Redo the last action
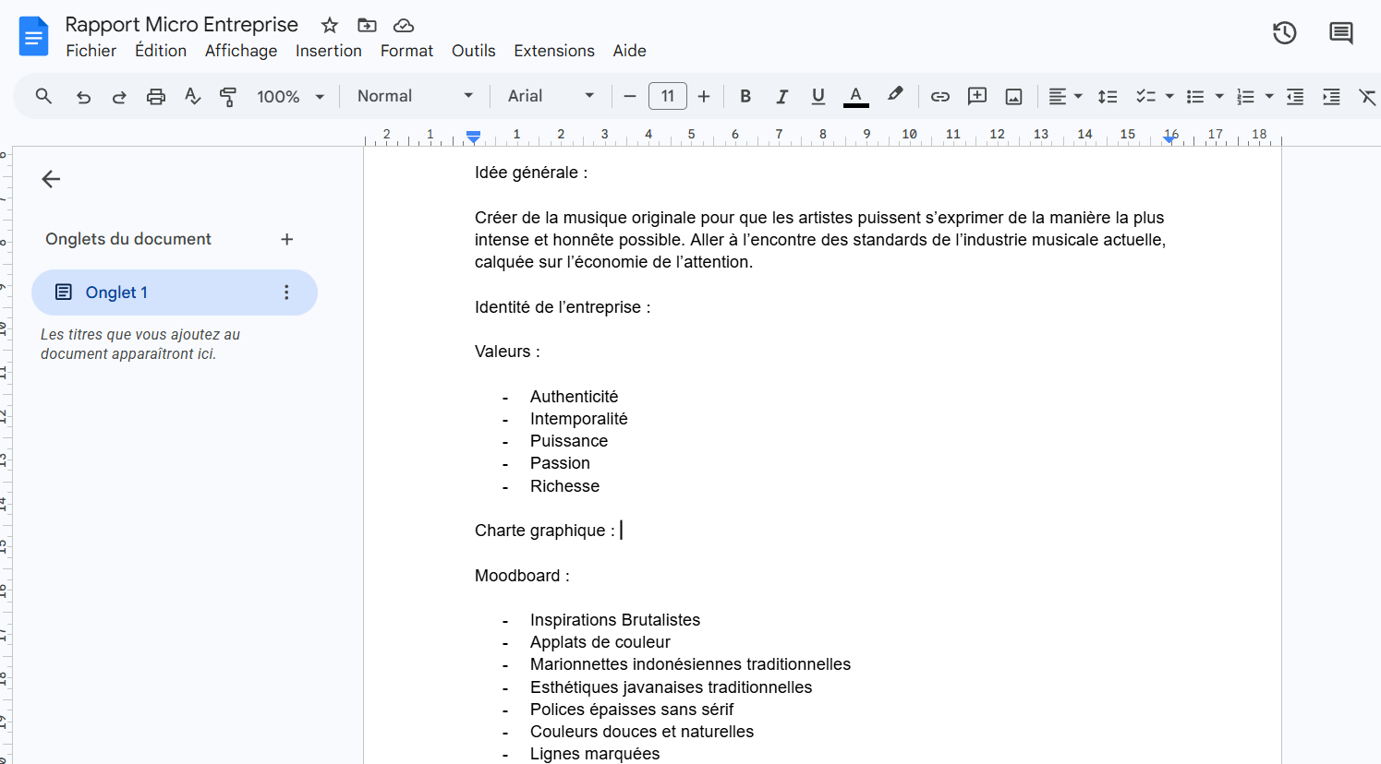The width and height of the screenshot is (1381, 764). click(119, 96)
